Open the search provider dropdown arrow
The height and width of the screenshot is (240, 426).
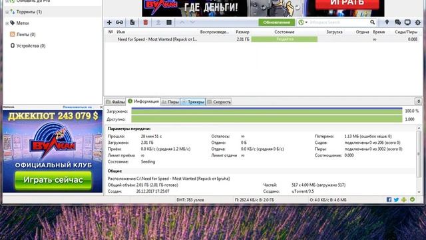pyautogui.click(x=306, y=22)
